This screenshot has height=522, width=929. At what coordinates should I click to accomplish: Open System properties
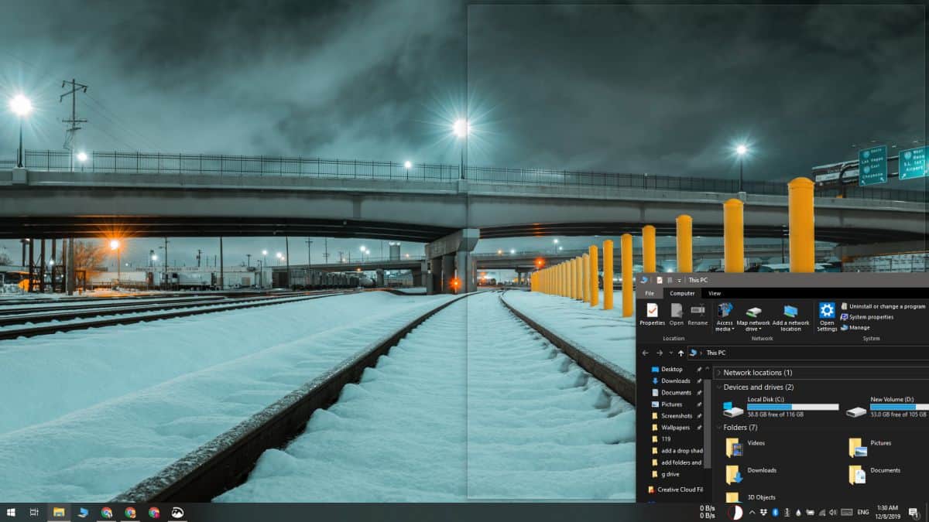click(871, 316)
